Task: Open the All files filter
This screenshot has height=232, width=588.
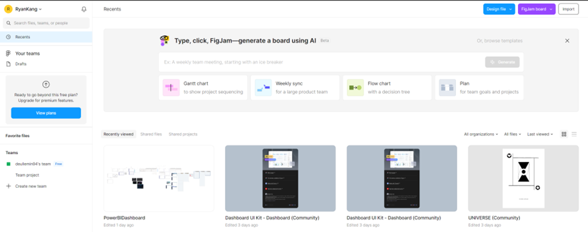Action: [512, 134]
